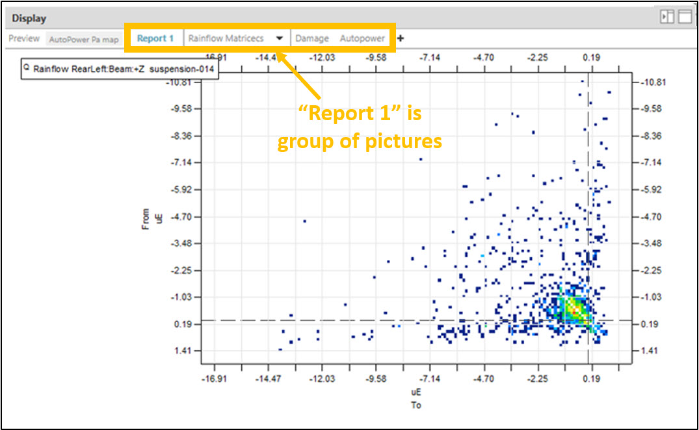
Task: Switch to the Rainflow Matricecs tab
Action: [226, 38]
